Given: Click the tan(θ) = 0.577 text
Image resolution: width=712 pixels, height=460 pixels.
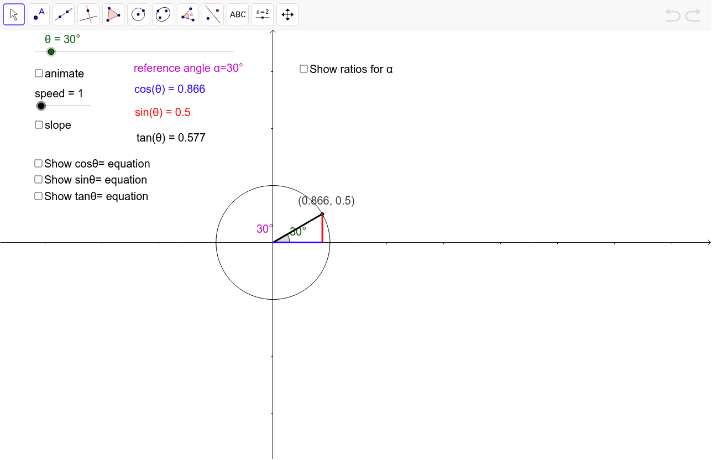Looking at the screenshot, I should (171, 138).
